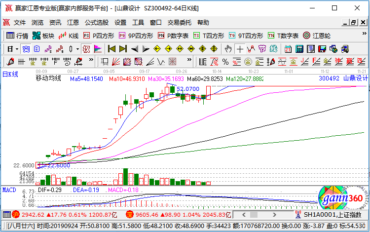This screenshot has height=232, width=370.
Task: Open the notepad document icon
Action: coord(310,49)
